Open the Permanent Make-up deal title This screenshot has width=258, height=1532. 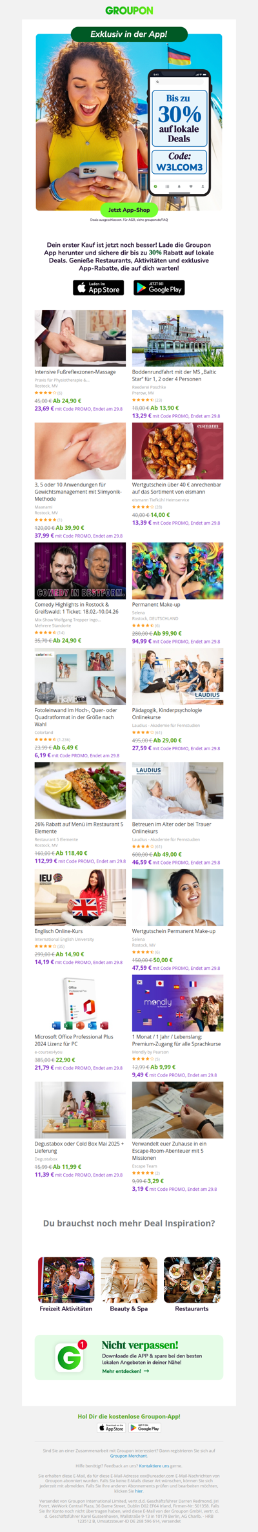[x=156, y=605]
